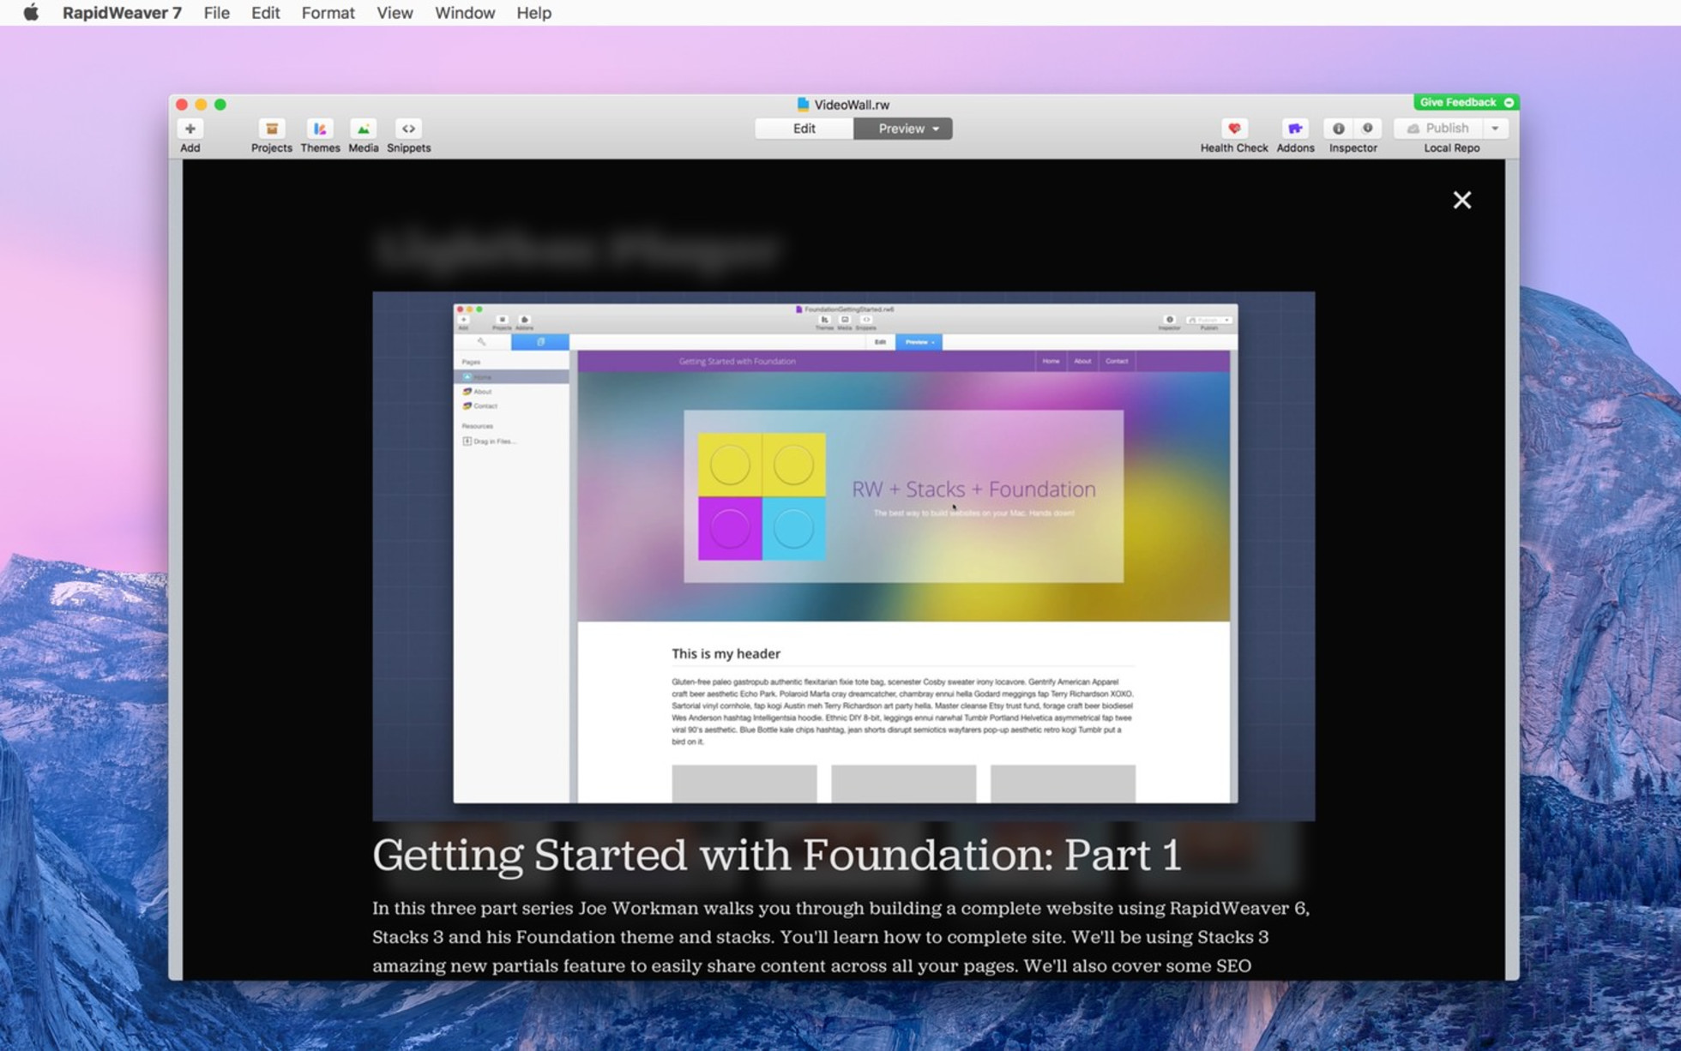Screen dimensions: 1681x1051
Task: Click the Foundation video thumbnail
Action: click(843, 556)
